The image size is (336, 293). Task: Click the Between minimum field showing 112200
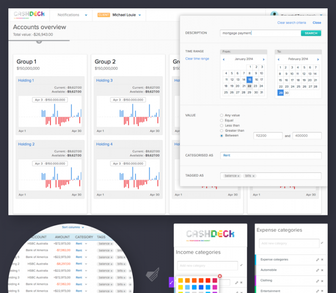pyautogui.click(x=268, y=136)
